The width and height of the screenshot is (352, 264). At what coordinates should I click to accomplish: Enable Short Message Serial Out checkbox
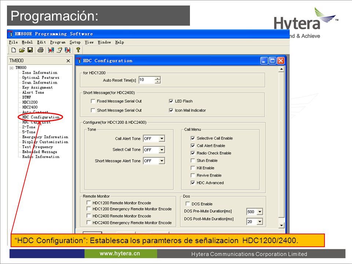click(x=93, y=110)
